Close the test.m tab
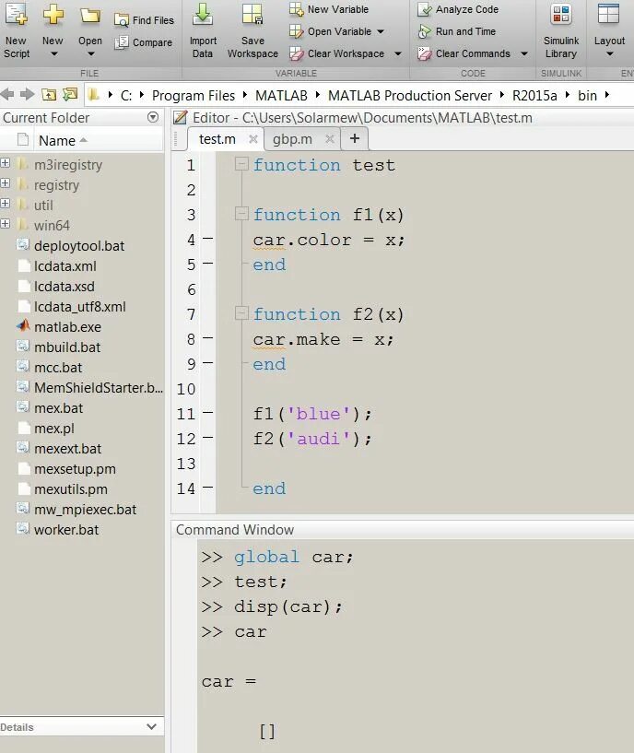The height and width of the screenshot is (753, 634). coord(253,139)
